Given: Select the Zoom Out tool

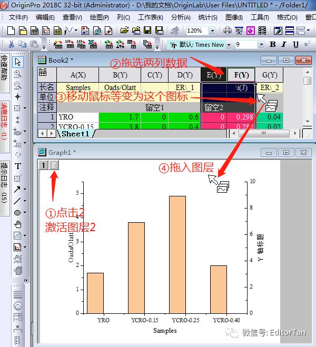Looking at the screenshot, I should pyautogui.click(x=18, y=85).
